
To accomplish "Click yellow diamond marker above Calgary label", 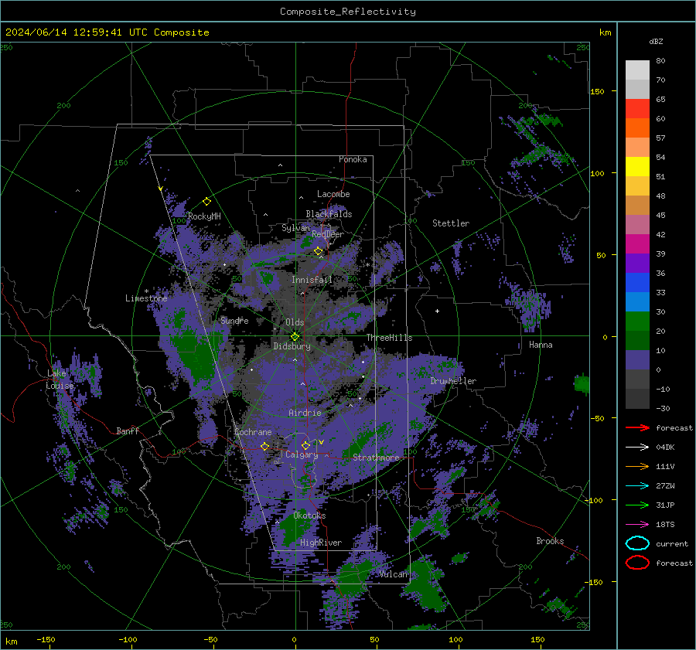I will (305, 445).
